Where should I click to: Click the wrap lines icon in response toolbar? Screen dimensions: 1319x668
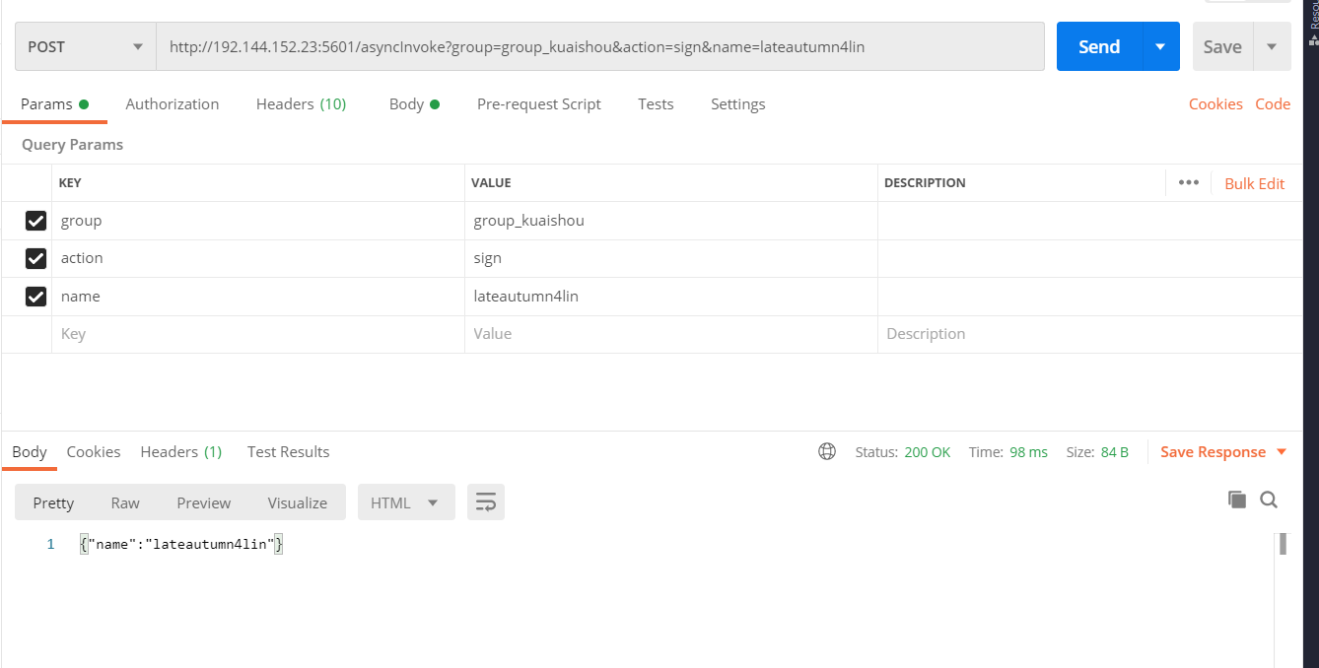coord(485,502)
